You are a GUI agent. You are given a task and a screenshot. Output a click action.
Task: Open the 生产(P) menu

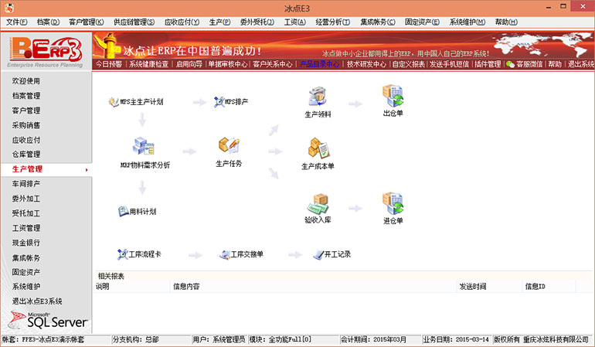(219, 22)
